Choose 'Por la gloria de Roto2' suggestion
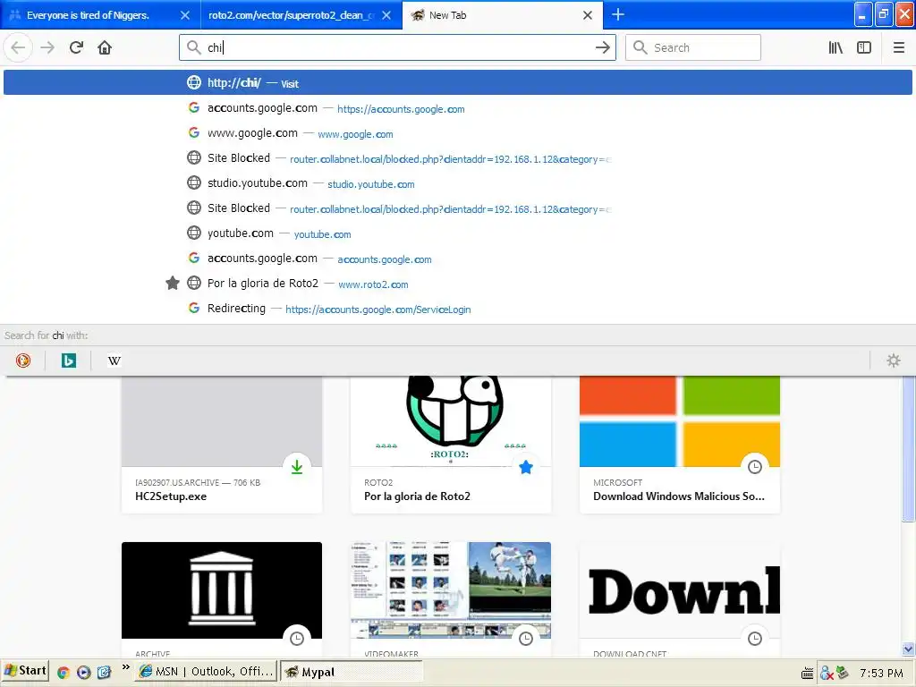Viewport: 916px width, 687px height. point(457,284)
